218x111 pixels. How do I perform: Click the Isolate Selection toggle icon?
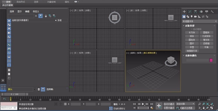pos(56,104)
